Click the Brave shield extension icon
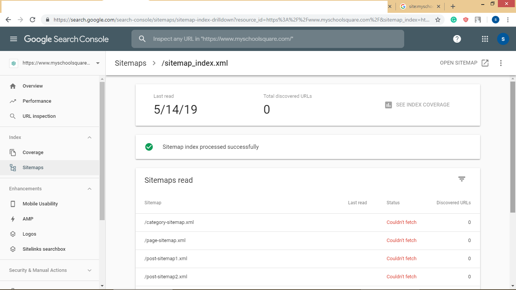Image resolution: width=516 pixels, height=290 pixels. click(466, 20)
